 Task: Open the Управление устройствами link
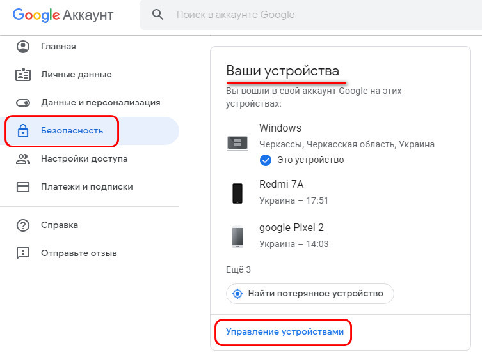pos(285,332)
